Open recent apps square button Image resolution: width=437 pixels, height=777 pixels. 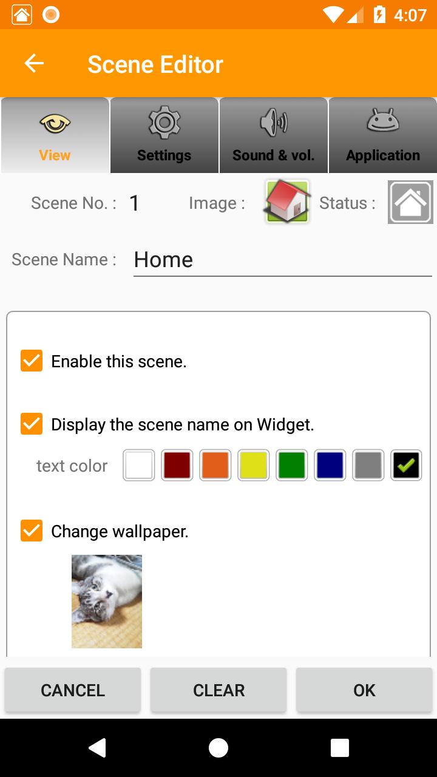340,748
